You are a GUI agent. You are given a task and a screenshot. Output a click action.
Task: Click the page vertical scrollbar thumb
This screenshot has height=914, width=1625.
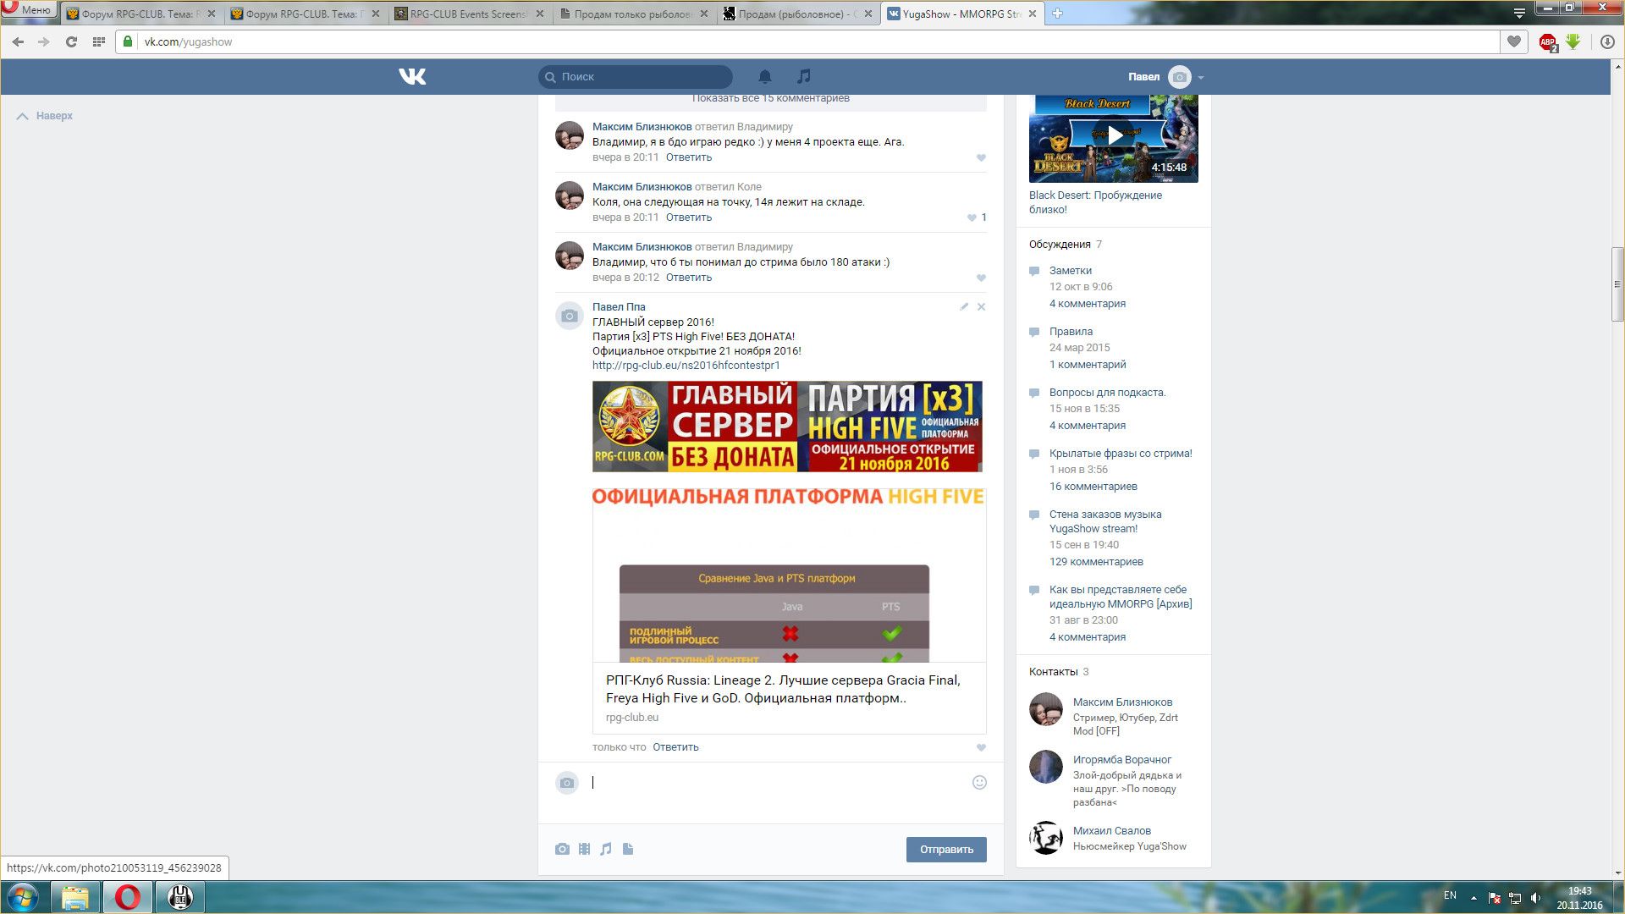click(x=1617, y=284)
